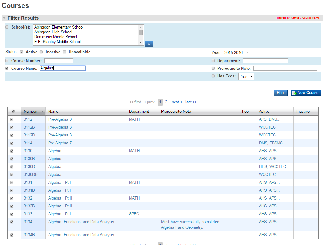
Task: Click the sort arrow in Number column header
Action: pyautogui.click(x=43, y=112)
